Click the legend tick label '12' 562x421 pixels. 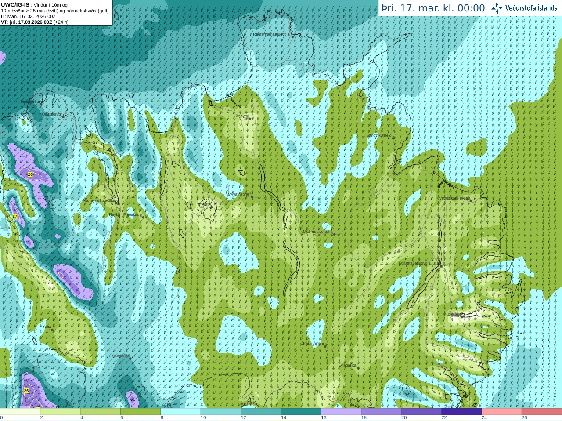[243, 418]
